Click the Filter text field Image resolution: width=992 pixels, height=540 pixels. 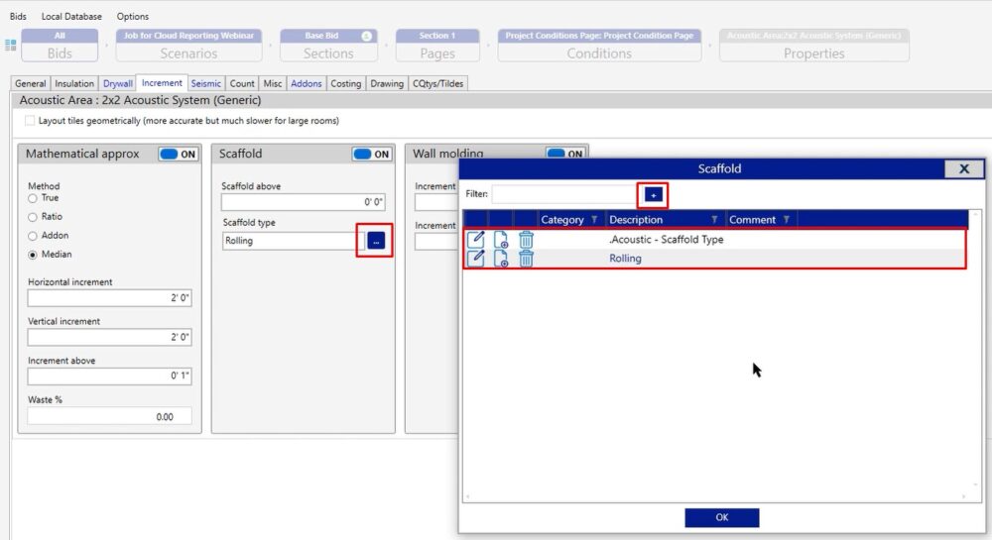pyautogui.click(x=563, y=194)
